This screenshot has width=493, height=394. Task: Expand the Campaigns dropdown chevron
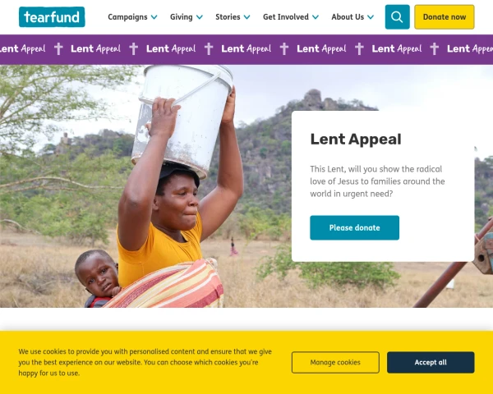click(154, 17)
